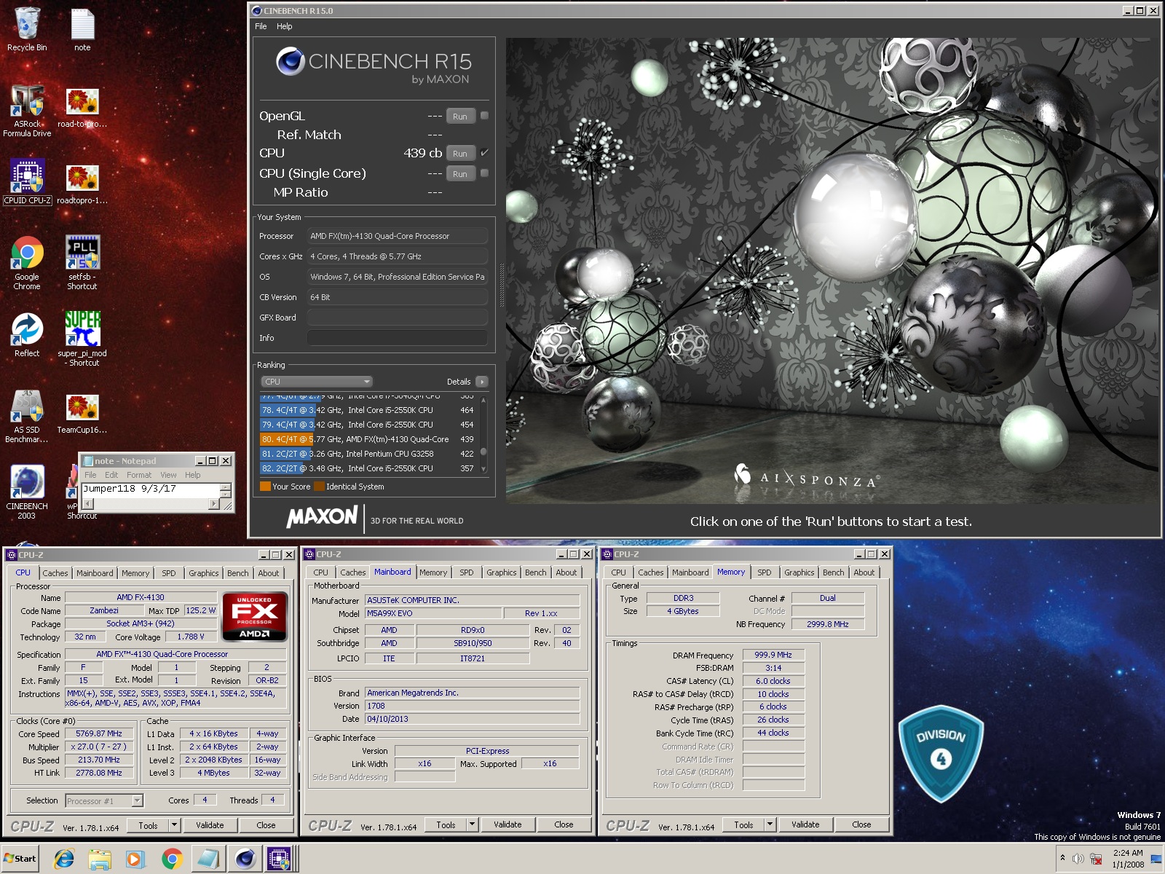1165x874 pixels.
Task: Expand the ranking Details arrow
Action: pyautogui.click(x=482, y=382)
